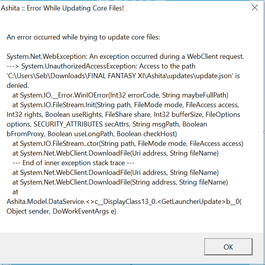The width and height of the screenshot is (265, 265).
Task: Click the 'Int32 rights, Boolean useRights' line
Action: 123,115
